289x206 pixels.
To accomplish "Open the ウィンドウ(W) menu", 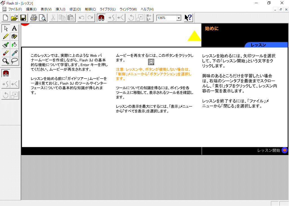I will tap(128, 9).
